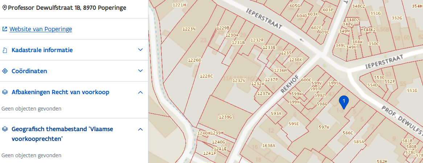Image resolution: width=423 pixels, height=163 pixels.
Task: Click the location pin icon beside the address
Action: (x=5, y=8)
